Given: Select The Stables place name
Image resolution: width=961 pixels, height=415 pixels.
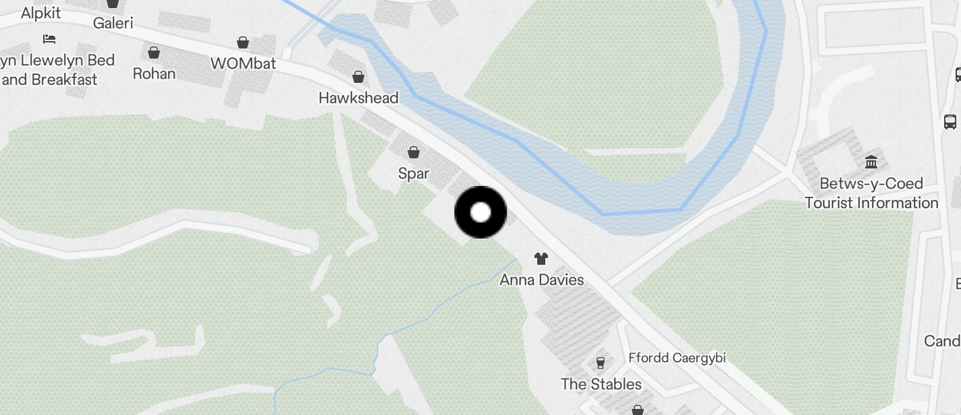Looking at the screenshot, I should (601, 384).
